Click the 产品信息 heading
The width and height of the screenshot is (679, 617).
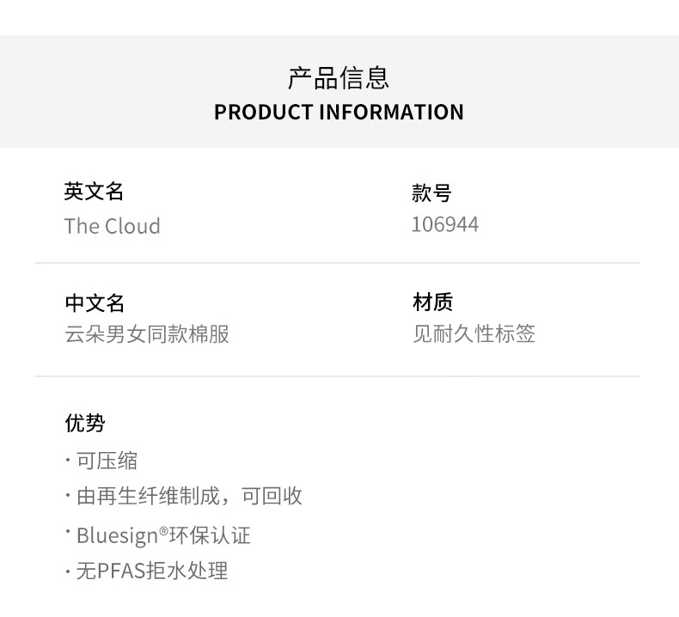tap(339, 77)
